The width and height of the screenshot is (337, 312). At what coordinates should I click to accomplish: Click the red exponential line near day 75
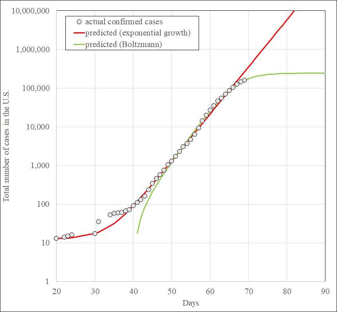coord(268,43)
